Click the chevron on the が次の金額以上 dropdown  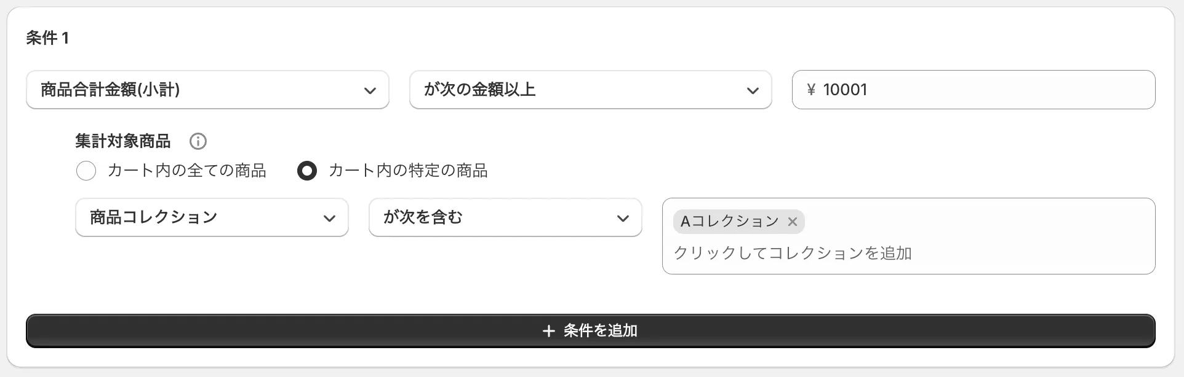tap(753, 90)
